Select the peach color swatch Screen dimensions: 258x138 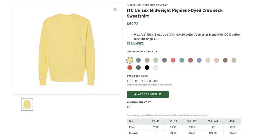pyautogui.click(x=216, y=60)
